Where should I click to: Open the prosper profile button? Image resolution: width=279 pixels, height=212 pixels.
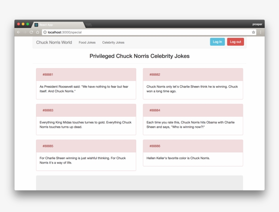coord(257,24)
